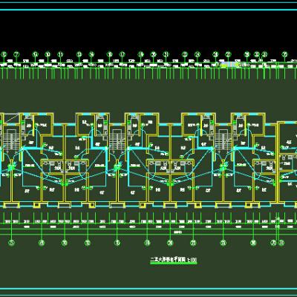Pick the cyan border line at the drawing top
297x297 pixels.
(x=148, y=10)
